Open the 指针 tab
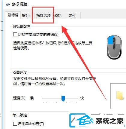Screen dimensions: 126x129 (x=25, y=16)
